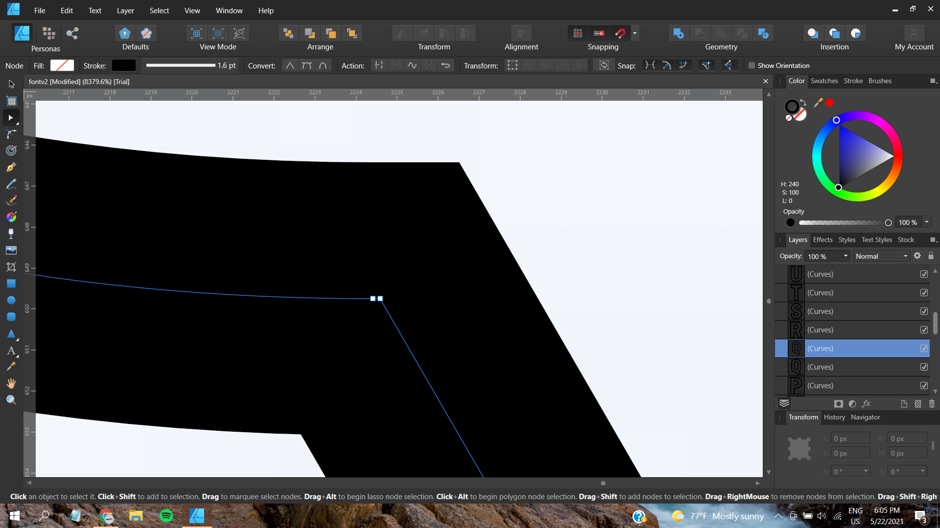Switch to Pixel Persona icon
This screenshot has width=940, height=528.
[48, 33]
